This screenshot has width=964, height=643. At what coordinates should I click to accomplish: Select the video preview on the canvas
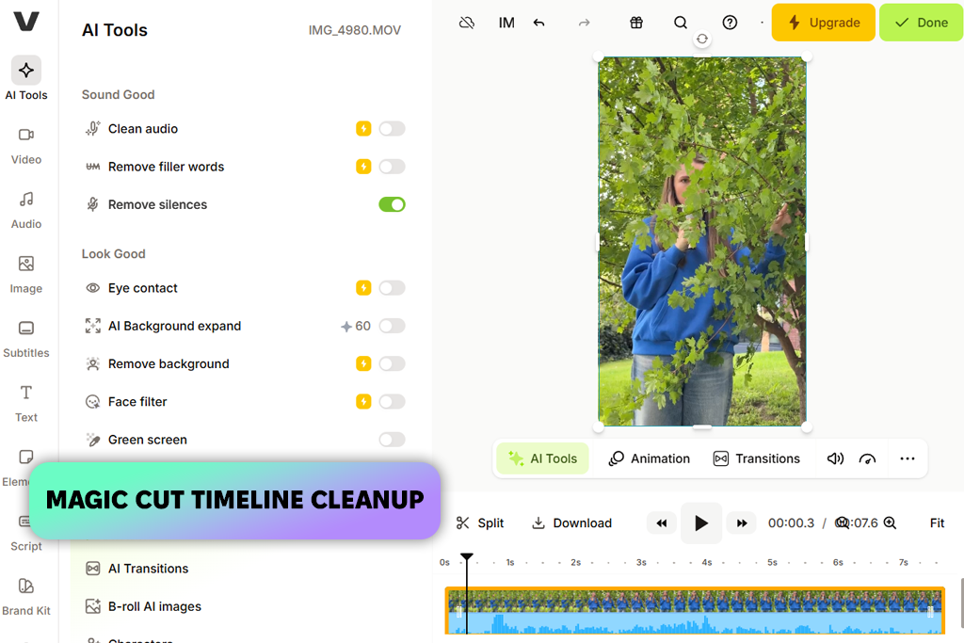click(x=702, y=242)
